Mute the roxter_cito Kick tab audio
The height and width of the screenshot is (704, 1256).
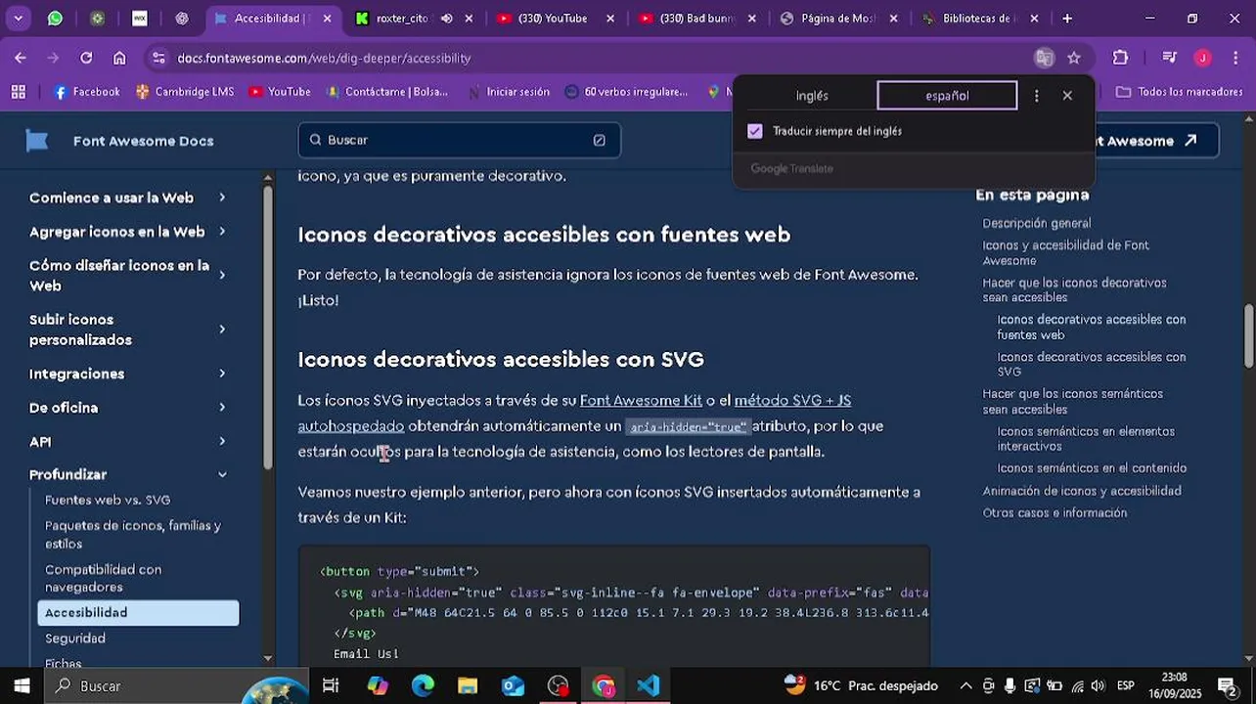click(446, 19)
